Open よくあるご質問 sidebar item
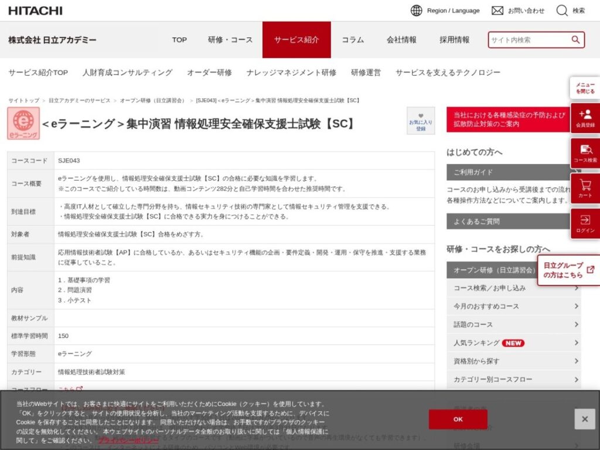Image resolution: width=600 pixels, height=450 pixels. click(508, 221)
